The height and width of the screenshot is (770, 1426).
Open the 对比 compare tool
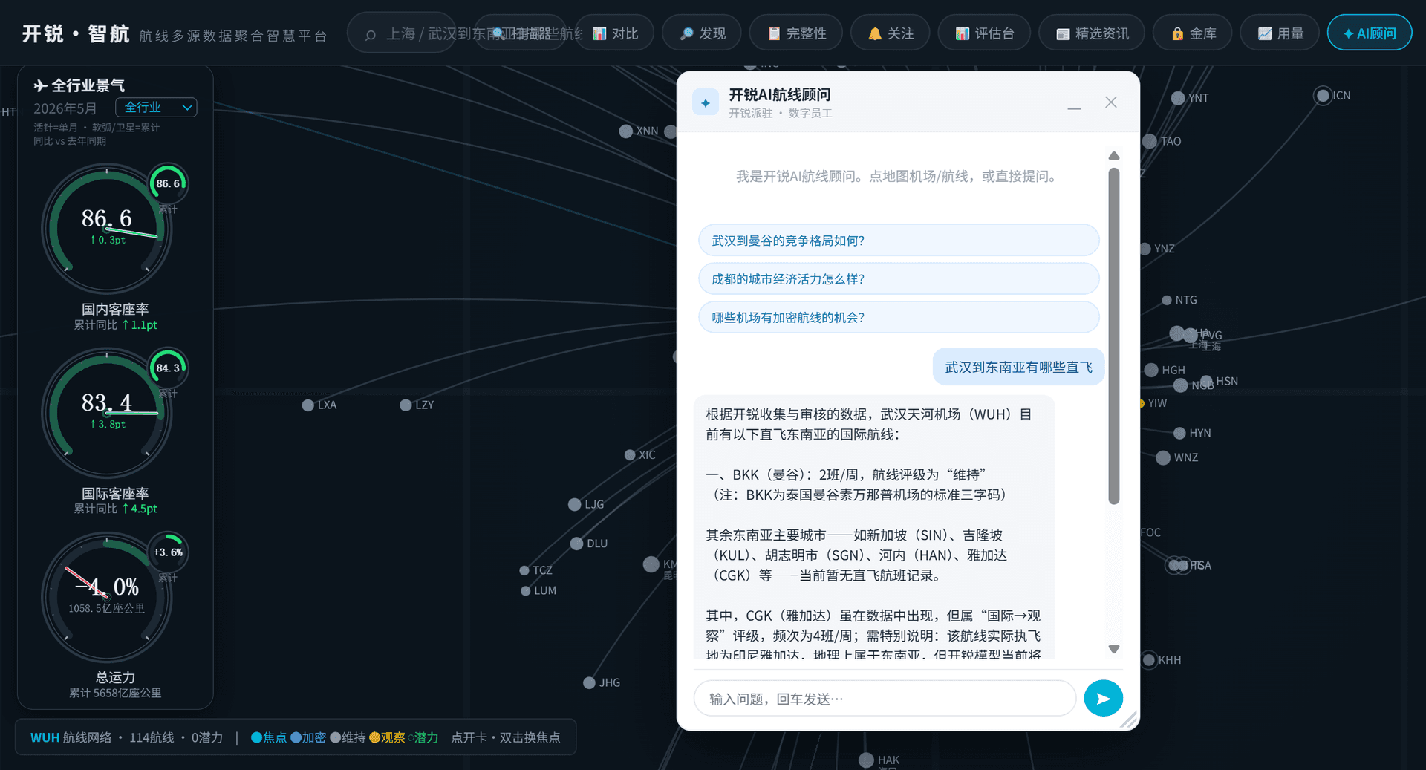click(615, 33)
